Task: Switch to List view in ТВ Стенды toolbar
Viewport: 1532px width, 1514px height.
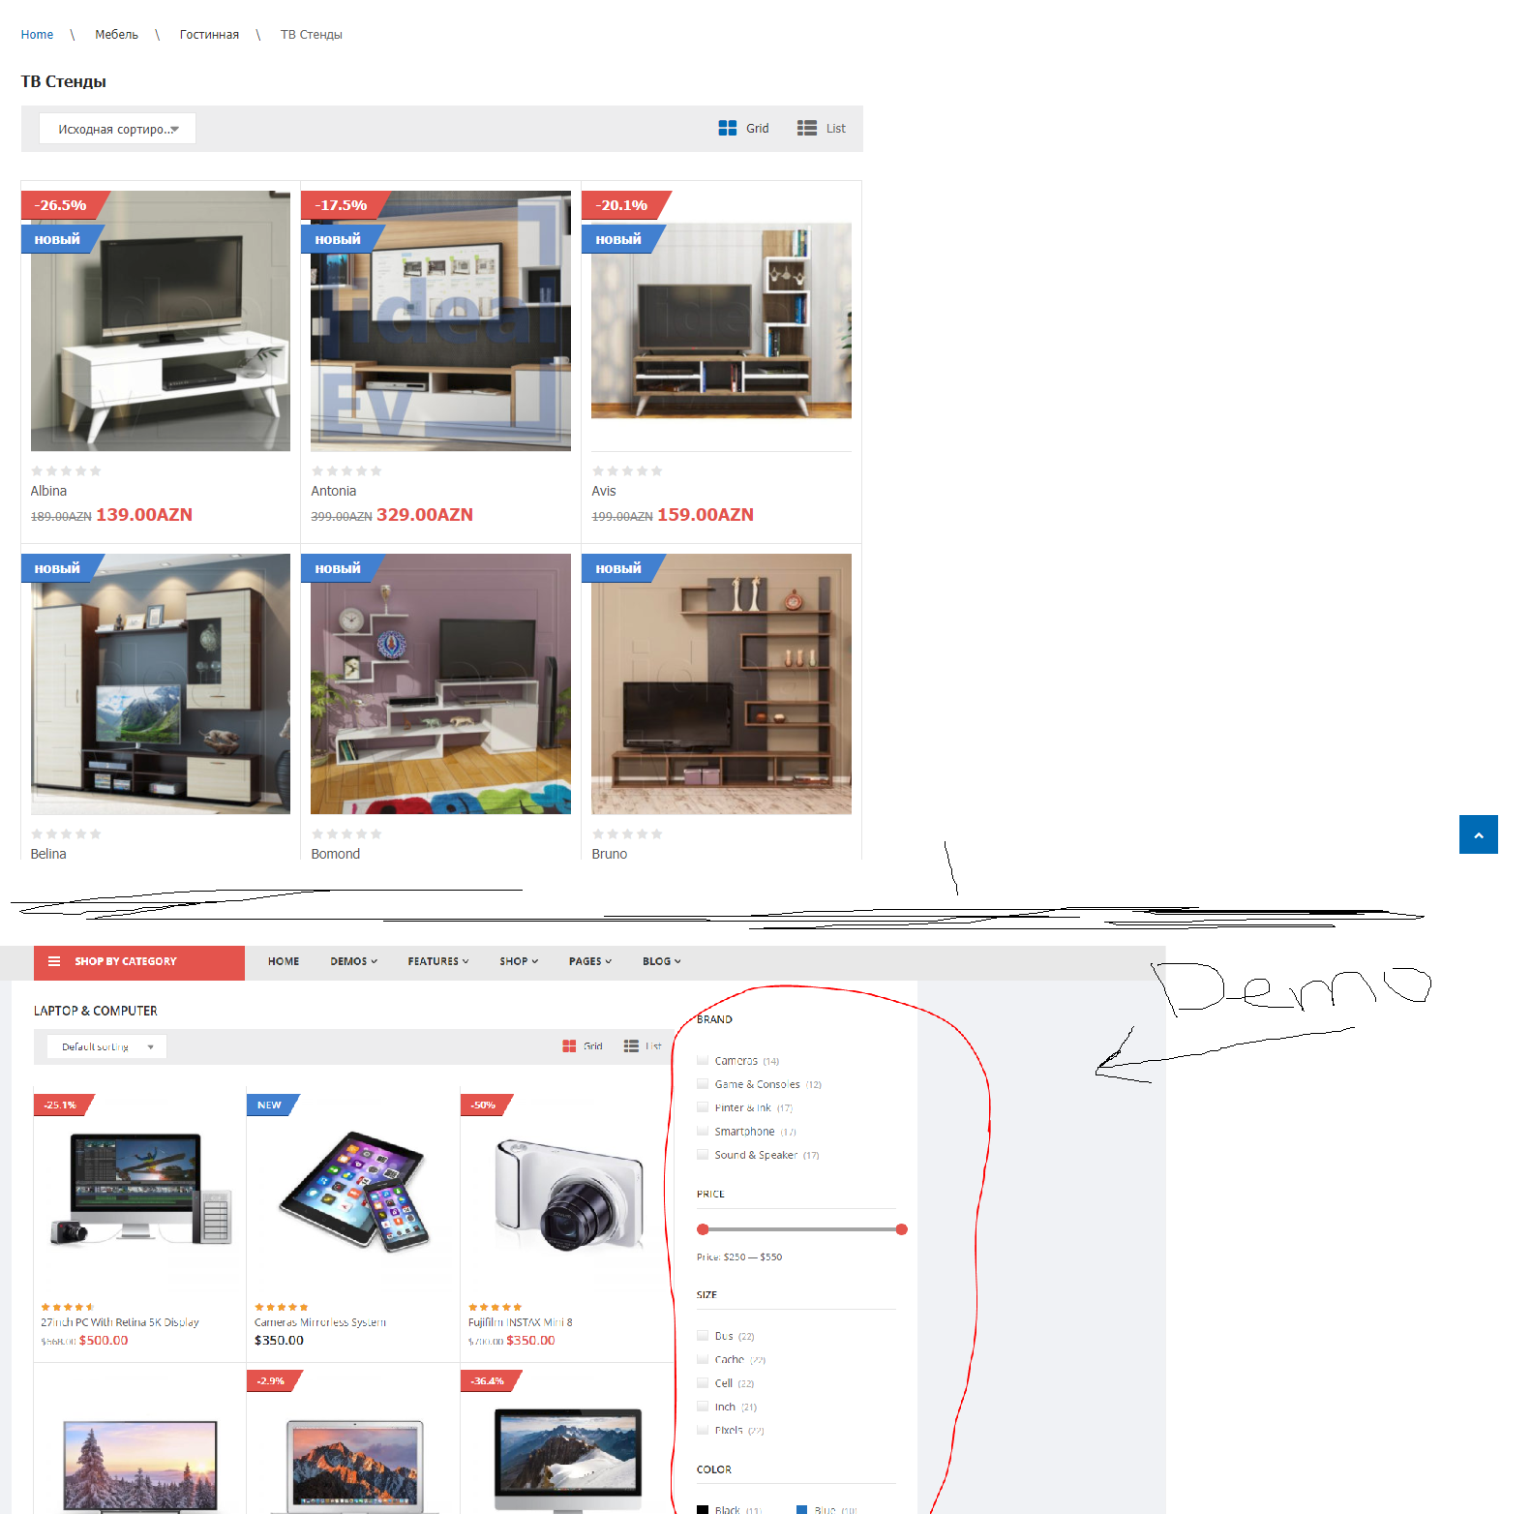Action: coord(821,128)
